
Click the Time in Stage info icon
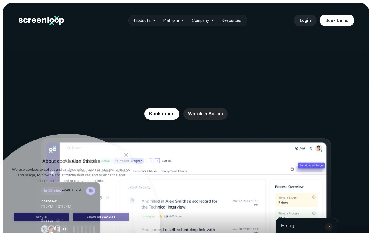pyautogui.click(x=314, y=197)
